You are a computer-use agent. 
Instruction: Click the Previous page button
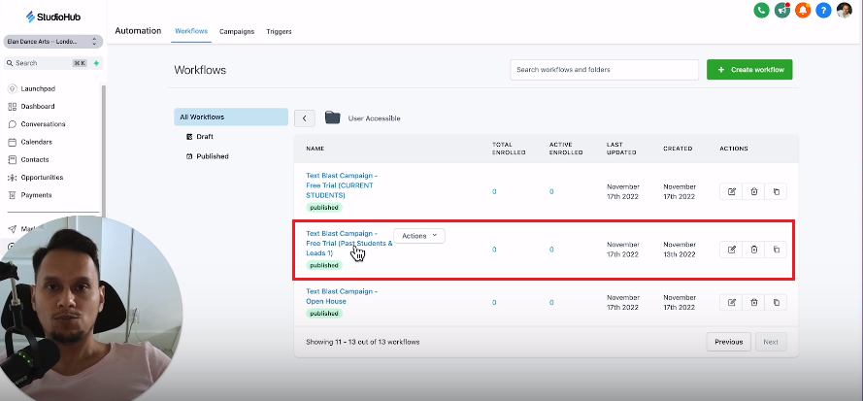click(x=729, y=342)
